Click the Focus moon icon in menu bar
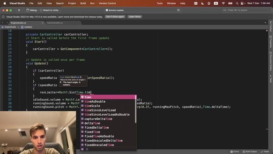This screenshot has height=154, width=273. [202, 3]
